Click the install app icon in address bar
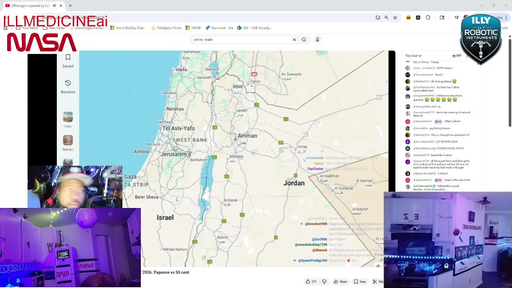 click(x=378, y=18)
